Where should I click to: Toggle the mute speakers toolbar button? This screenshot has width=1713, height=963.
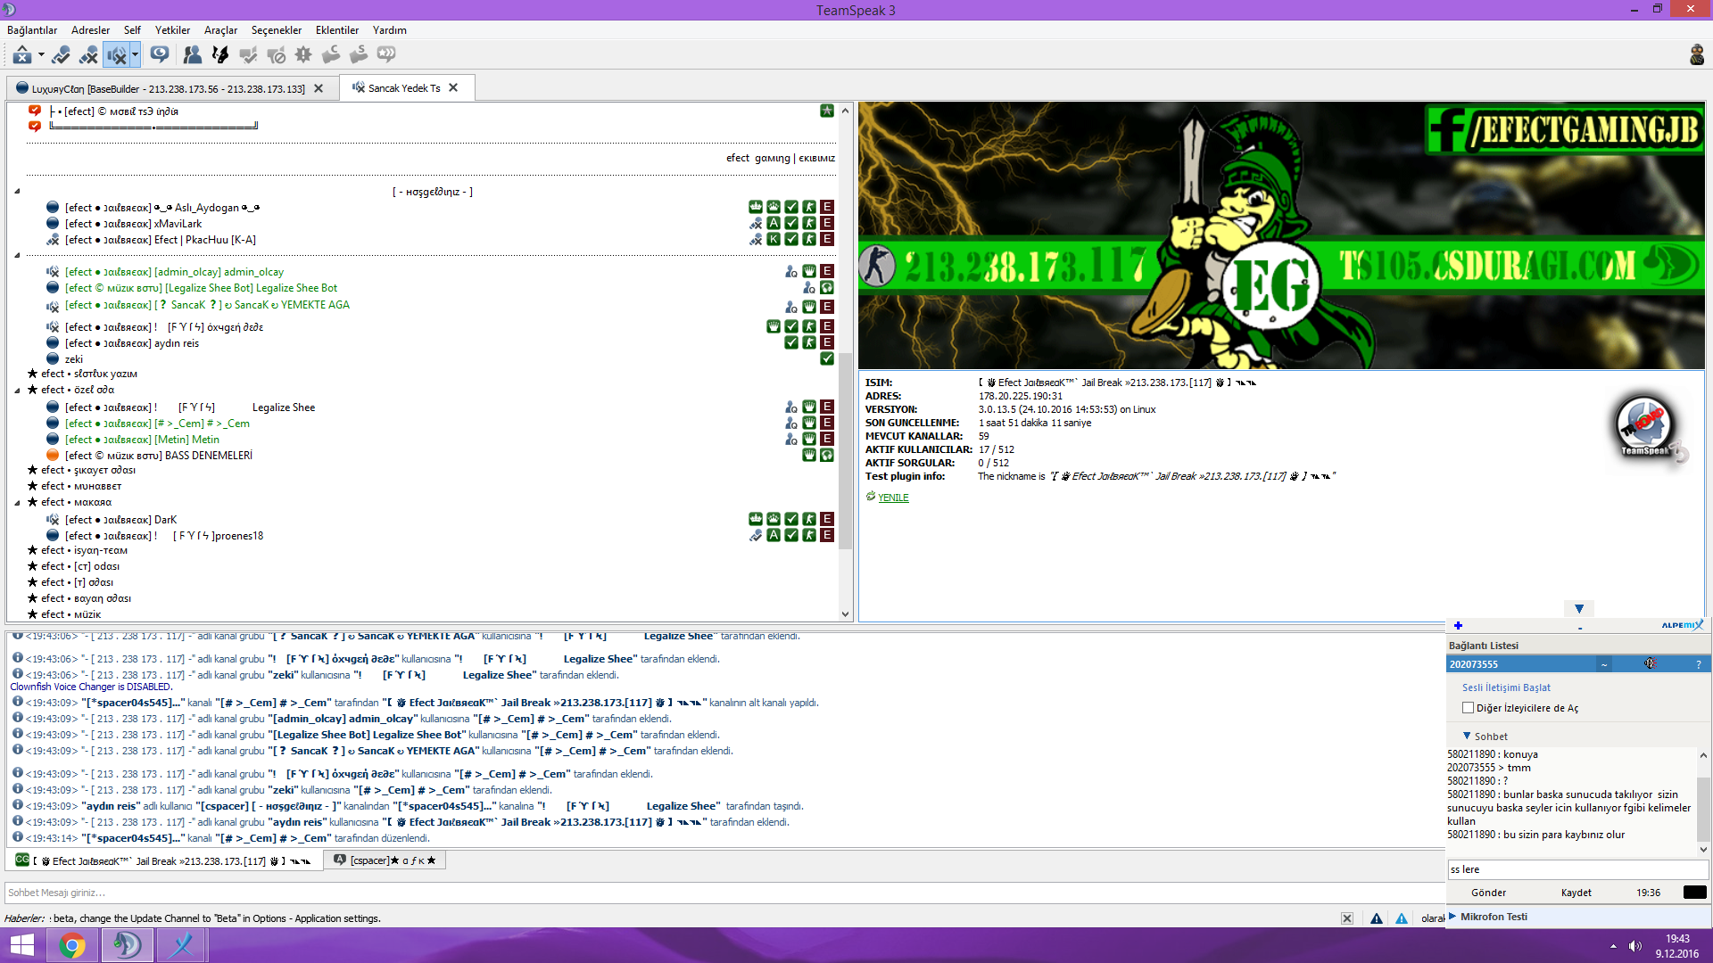pyautogui.click(x=117, y=55)
